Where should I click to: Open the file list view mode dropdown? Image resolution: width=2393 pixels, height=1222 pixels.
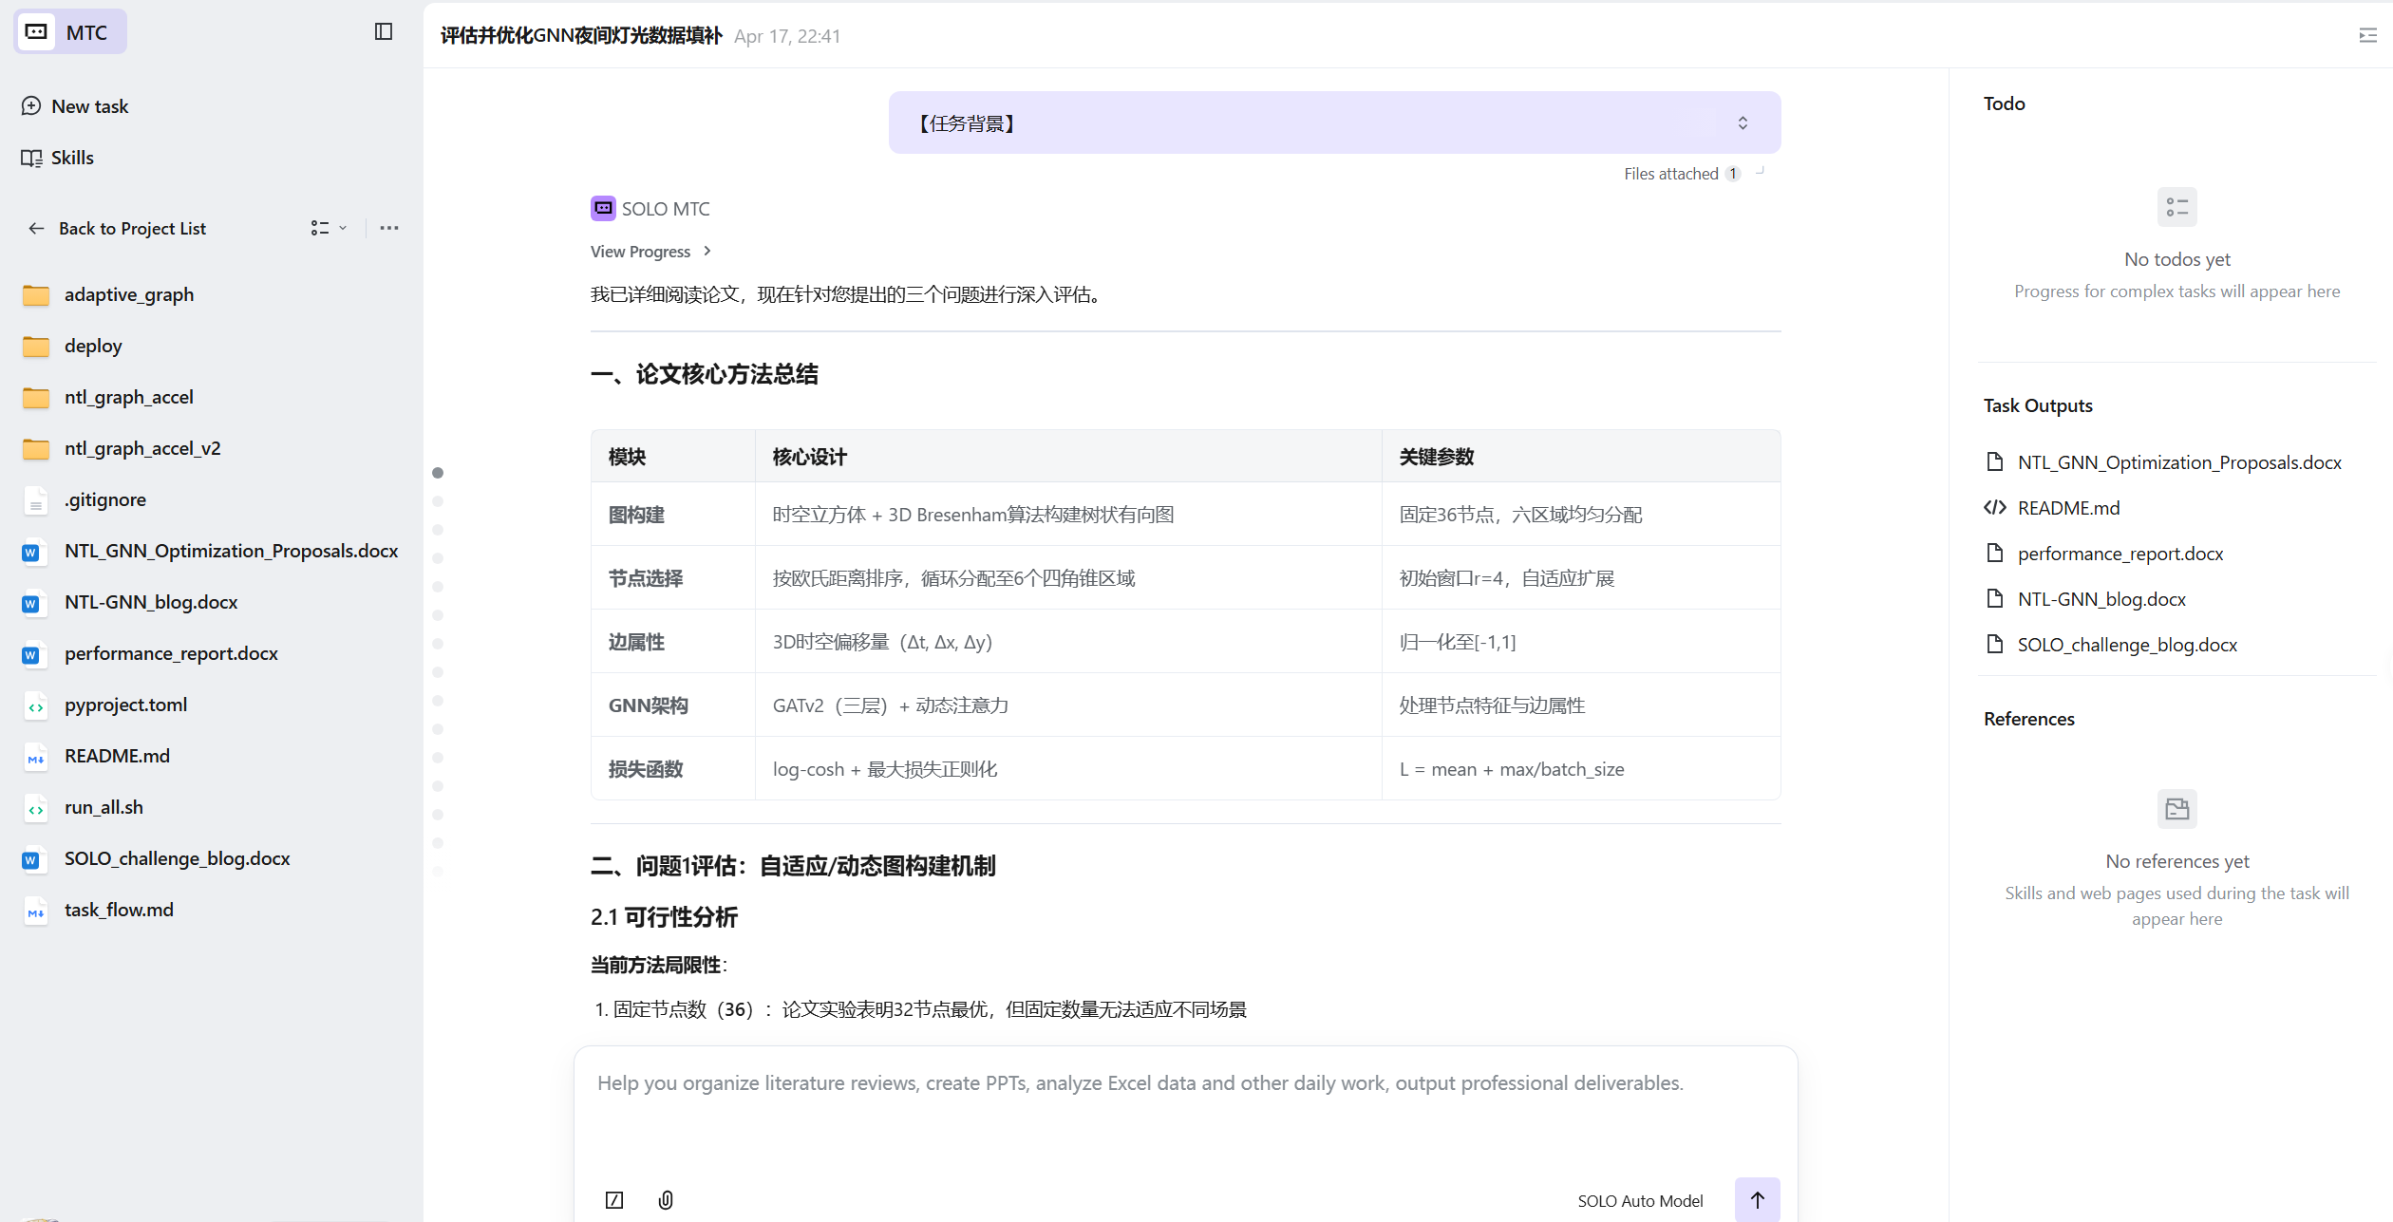pyautogui.click(x=329, y=228)
